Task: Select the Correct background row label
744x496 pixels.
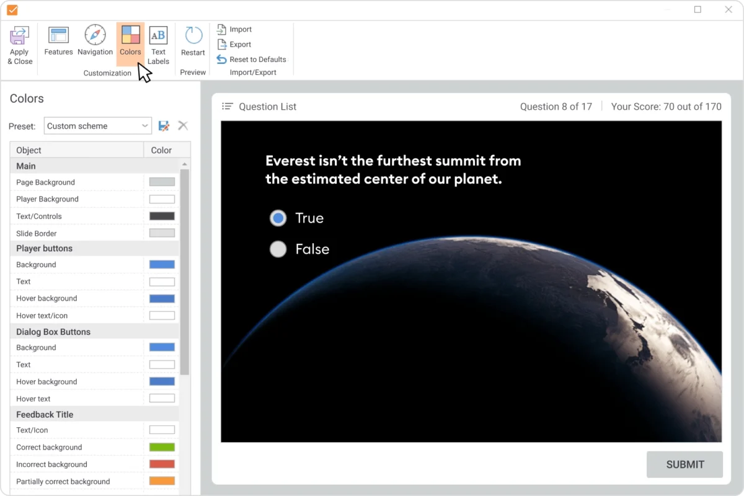Action: [49, 447]
